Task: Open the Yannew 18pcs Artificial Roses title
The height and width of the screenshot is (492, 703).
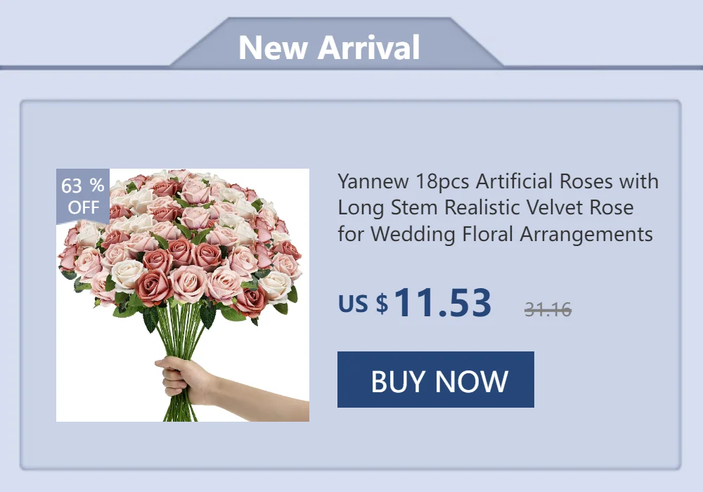Action: (x=498, y=207)
